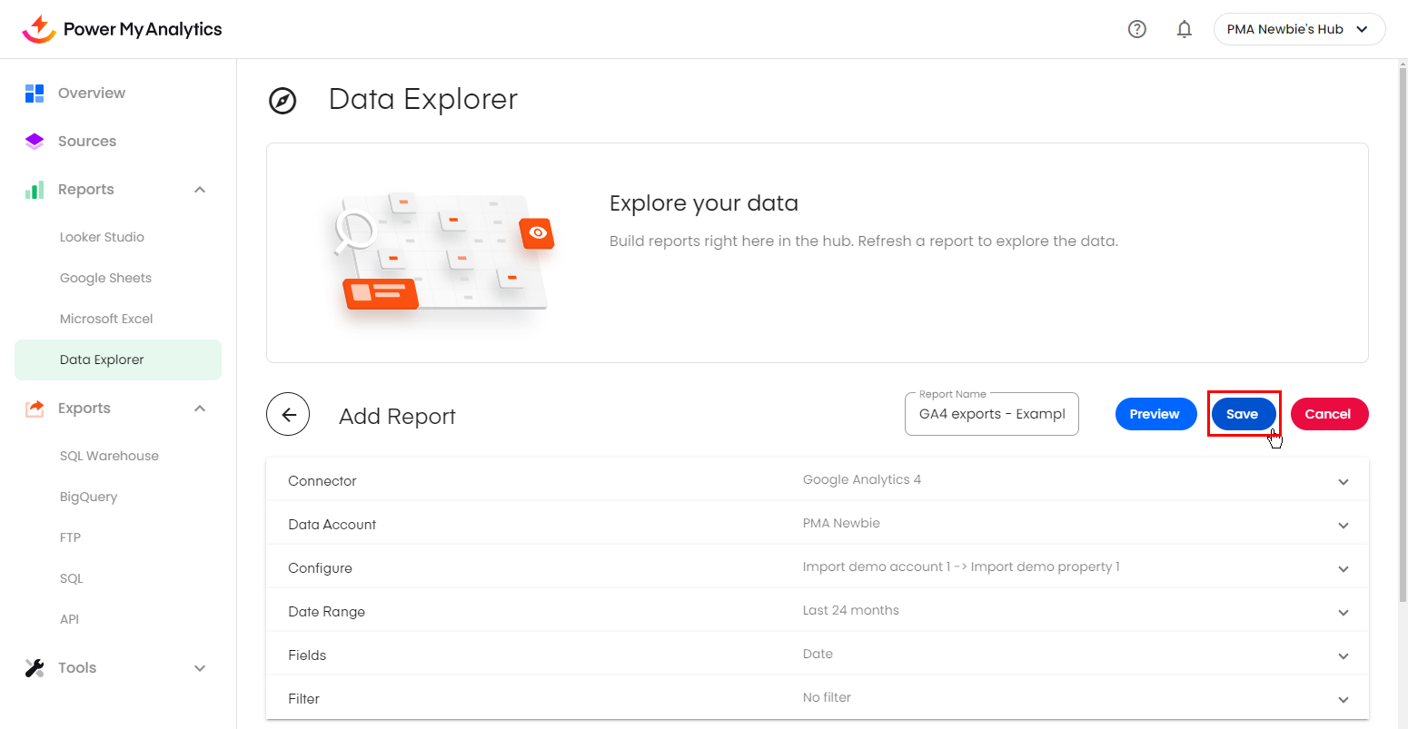Image resolution: width=1408 pixels, height=729 pixels.
Task: Click the Report Name input field
Action: 991,414
